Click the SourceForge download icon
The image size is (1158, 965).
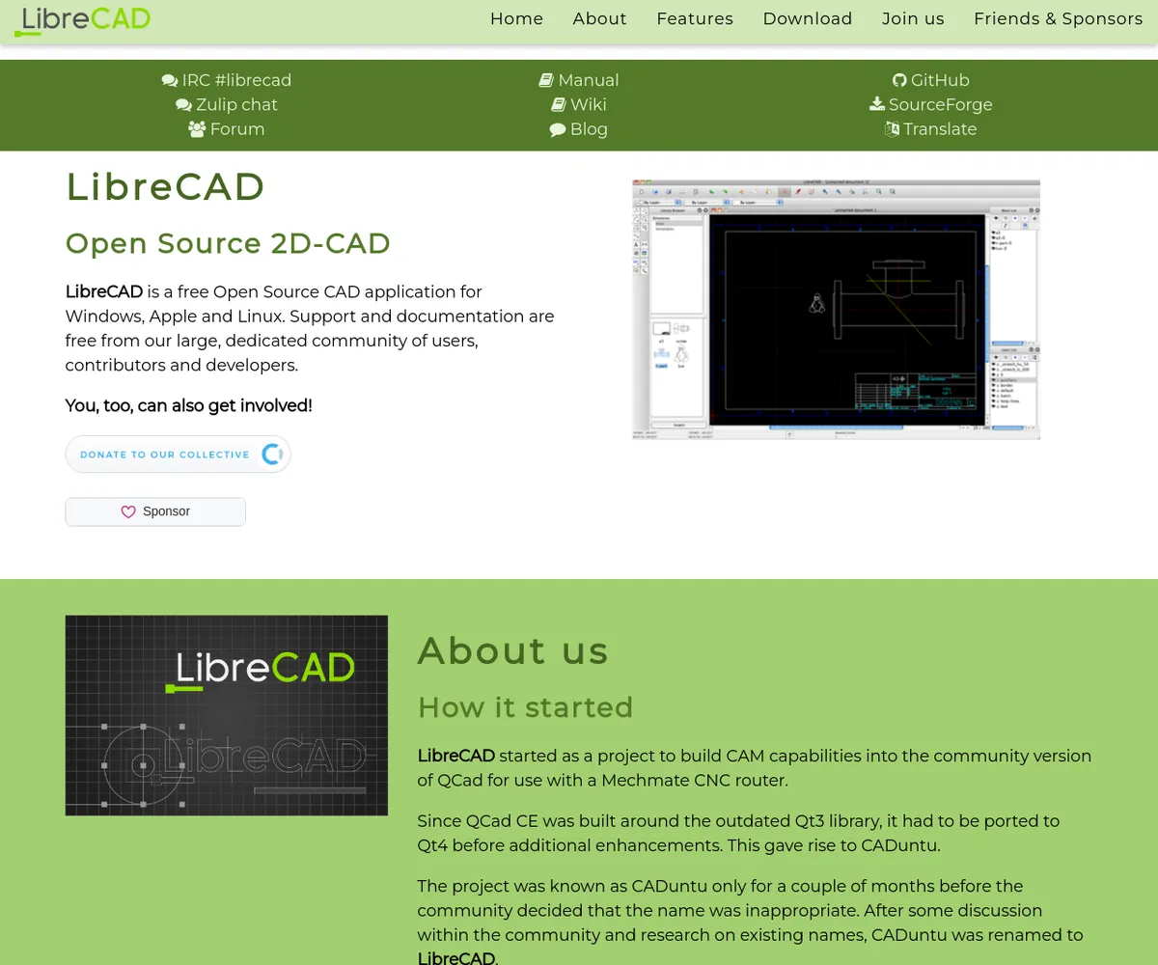(877, 105)
